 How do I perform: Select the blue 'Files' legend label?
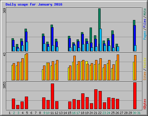pos(145,23)
